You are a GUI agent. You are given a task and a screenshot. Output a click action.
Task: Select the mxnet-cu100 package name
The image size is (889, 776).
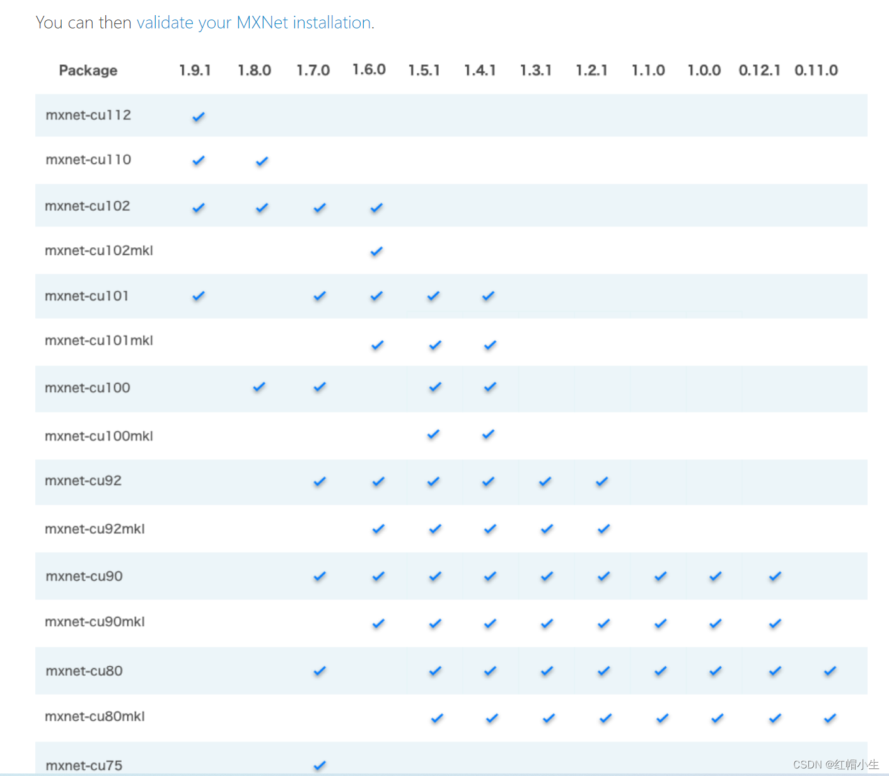[x=88, y=388]
